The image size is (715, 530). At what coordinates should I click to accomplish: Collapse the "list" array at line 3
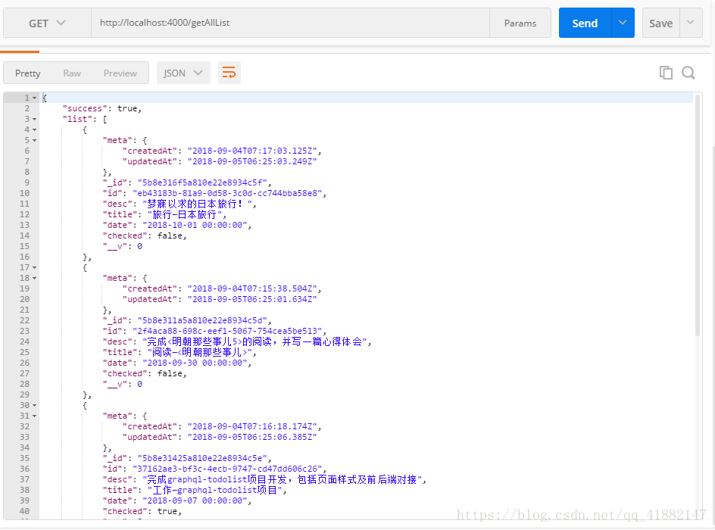[x=35, y=120]
